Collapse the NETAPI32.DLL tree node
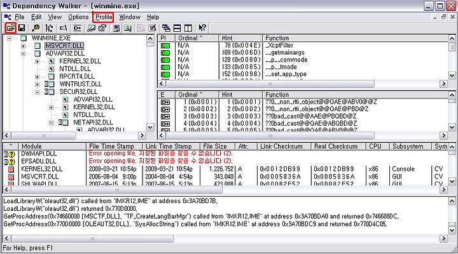This screenshot has width=458, height=254. pos(51,123)
